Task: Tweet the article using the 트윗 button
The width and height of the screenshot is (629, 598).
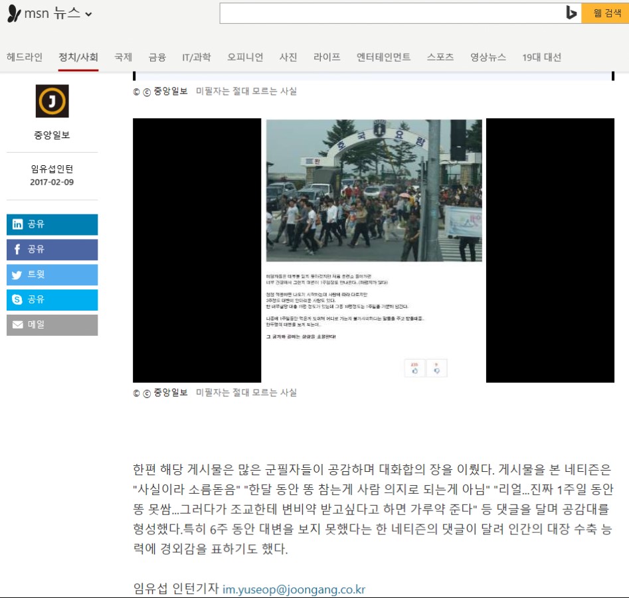Action: (x=52, y=275)
